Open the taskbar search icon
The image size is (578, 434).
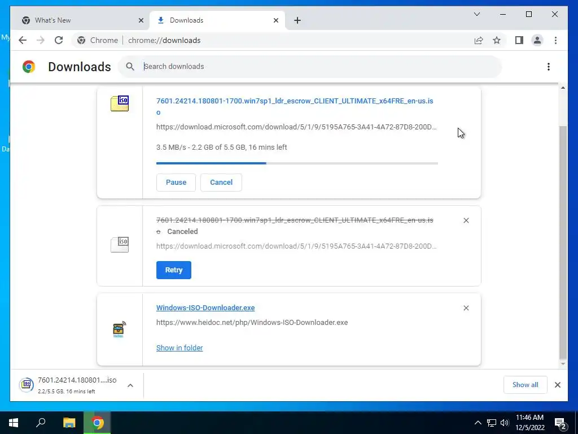(x=41, y=423)
